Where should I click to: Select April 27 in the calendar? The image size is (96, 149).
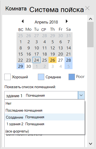61,60
